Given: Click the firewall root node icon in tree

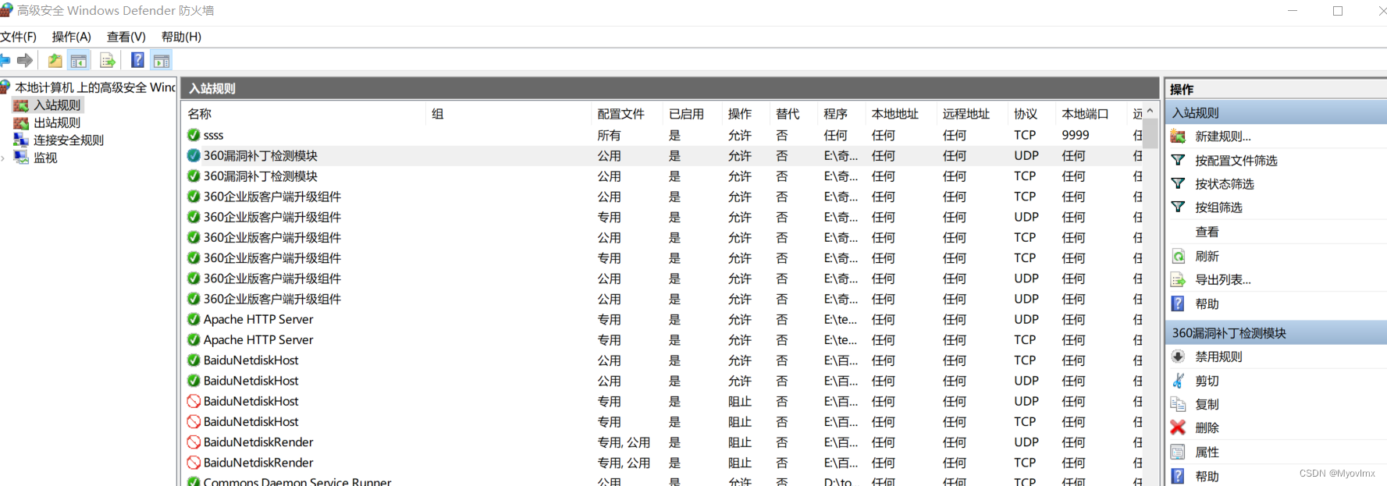Looking at the screenshot, I should click(x=5, y=87).
